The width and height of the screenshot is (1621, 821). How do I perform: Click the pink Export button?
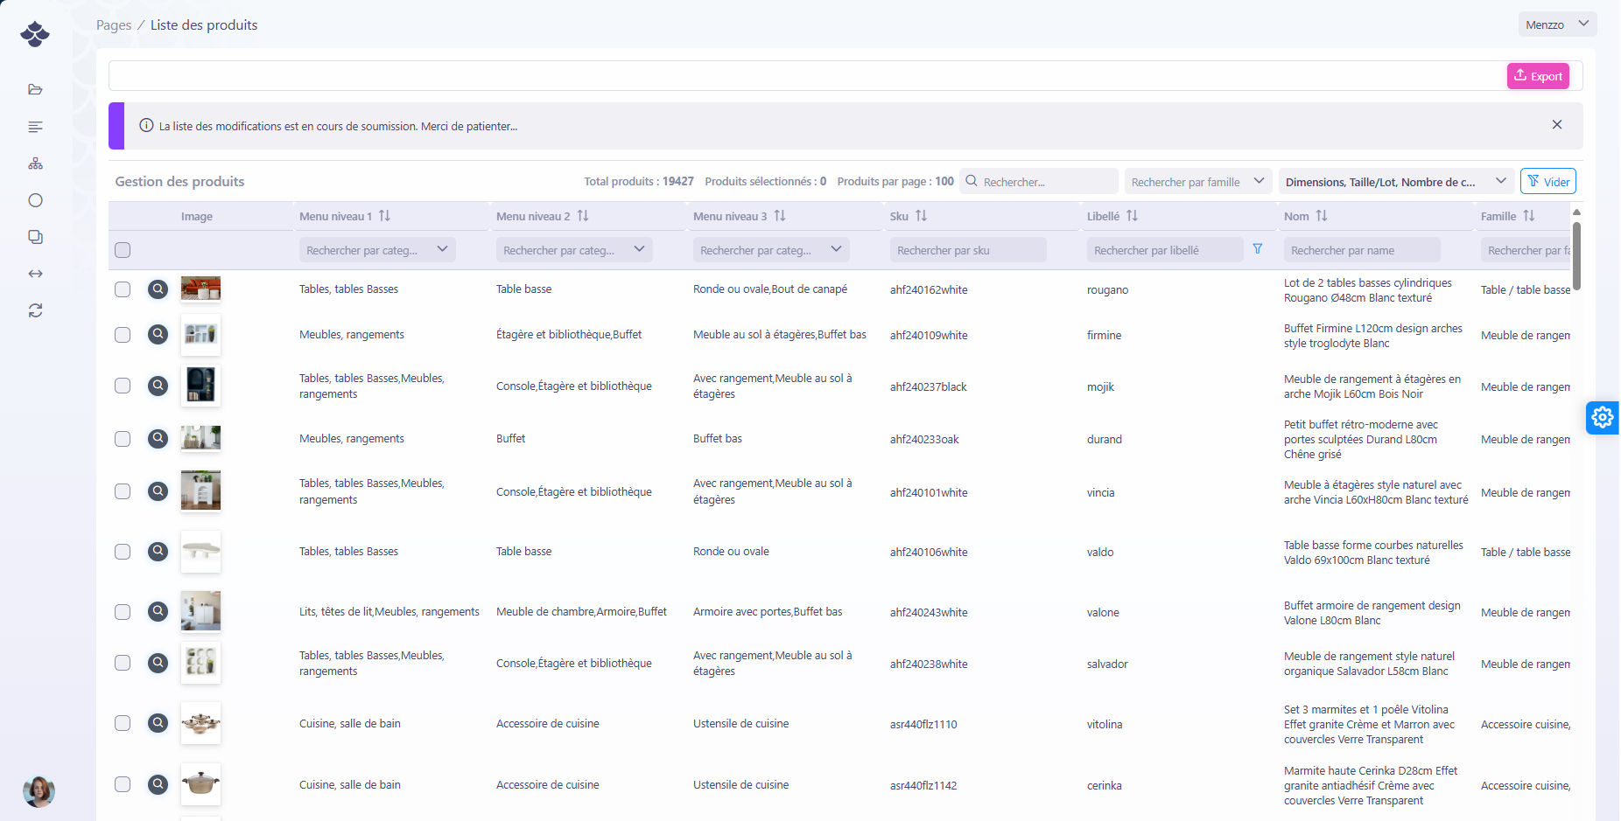(1537, 76)
